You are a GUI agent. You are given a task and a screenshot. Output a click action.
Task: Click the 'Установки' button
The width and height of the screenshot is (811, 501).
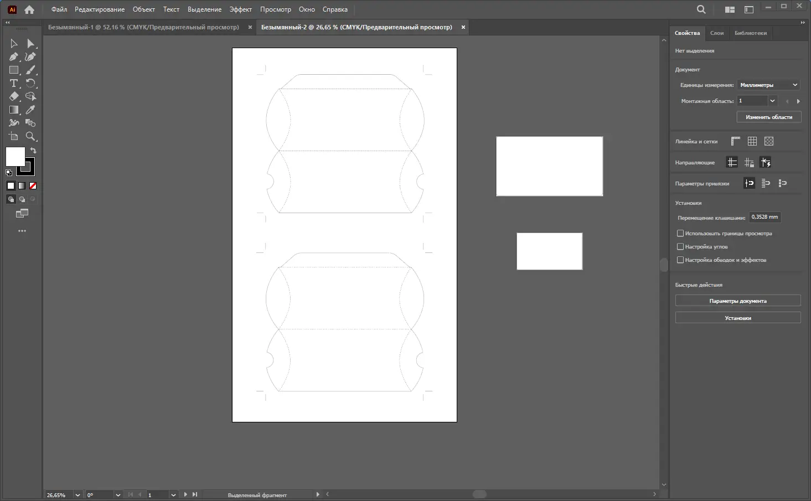[738, 318]
